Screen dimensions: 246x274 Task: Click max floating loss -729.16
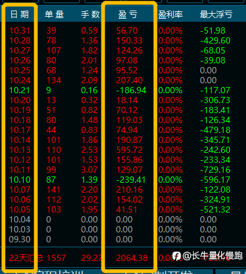tap(215, 170)
